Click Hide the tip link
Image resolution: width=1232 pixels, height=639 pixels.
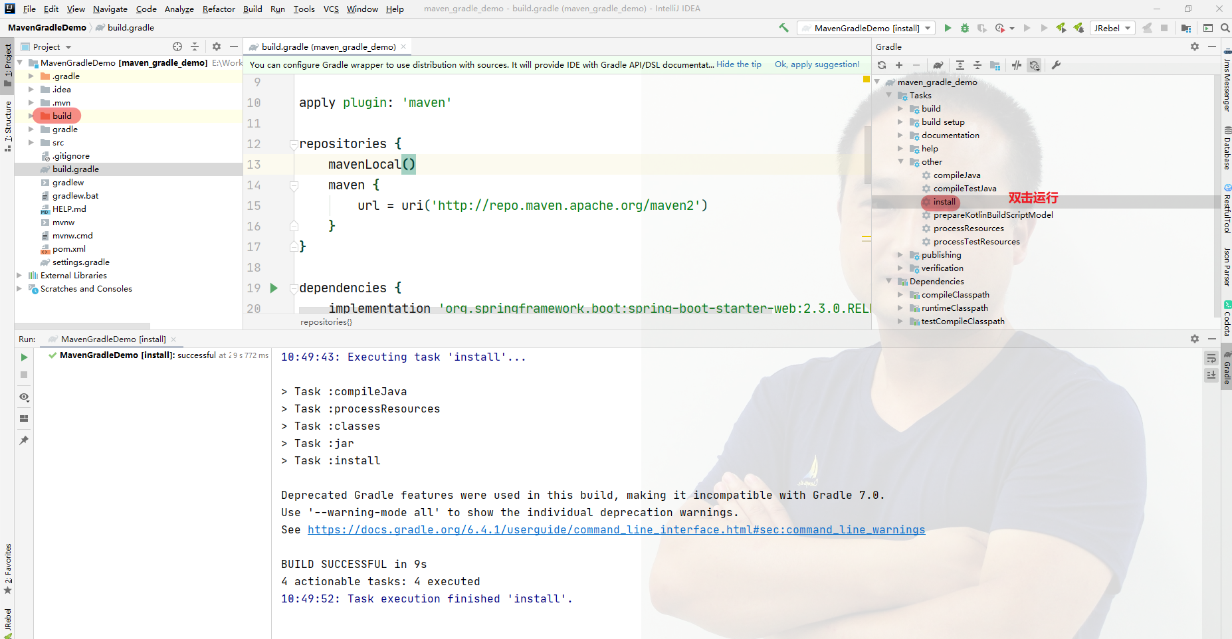[x=739, y=64]
